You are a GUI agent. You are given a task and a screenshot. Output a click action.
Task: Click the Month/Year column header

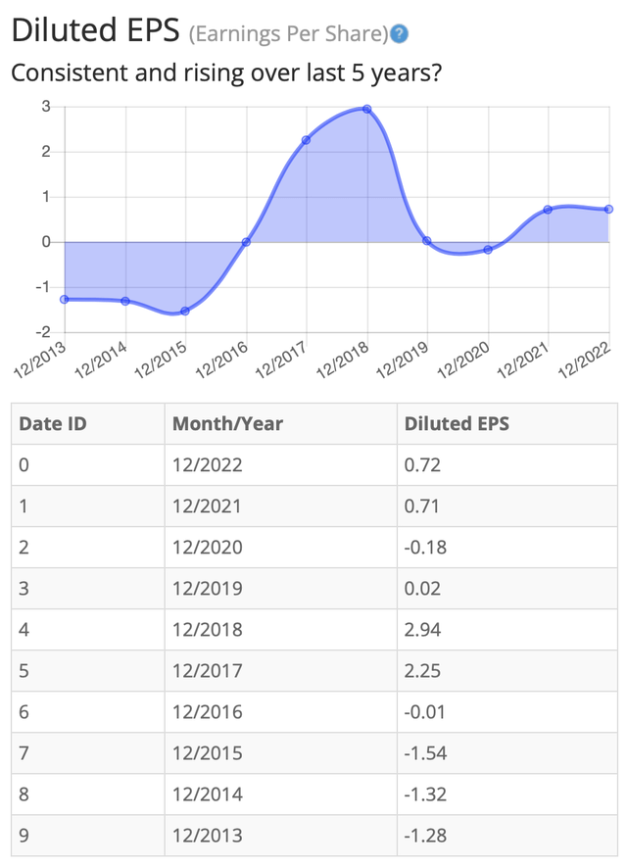[x=280, y=423]
